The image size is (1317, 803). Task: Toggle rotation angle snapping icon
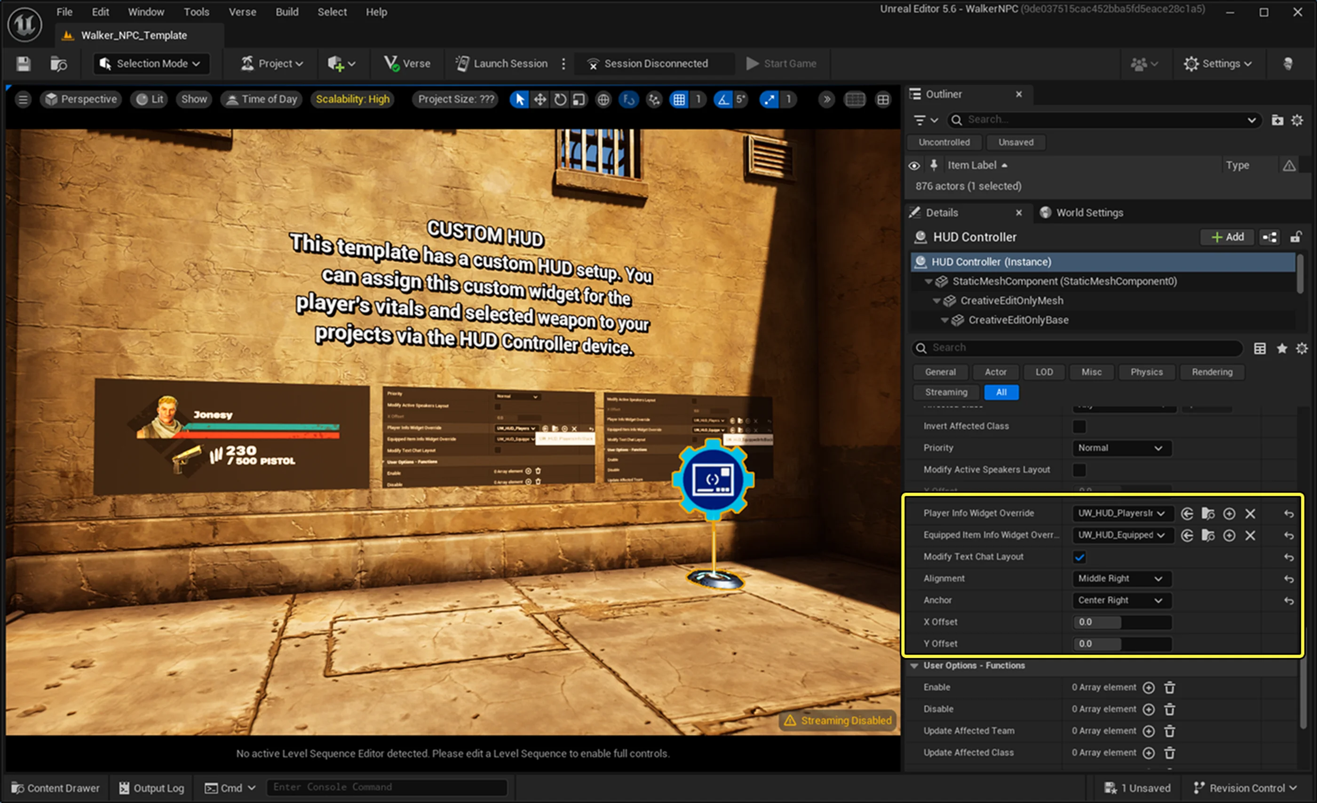pyautogui.click(x=723, y=99)
